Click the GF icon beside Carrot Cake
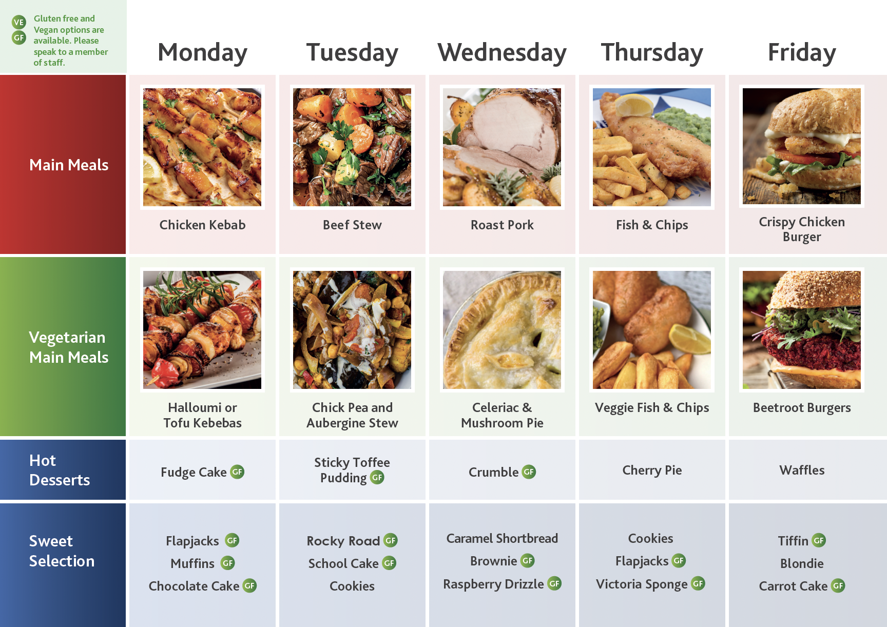The height and width of the screenshot is (627, 887). tap(838, 585)
